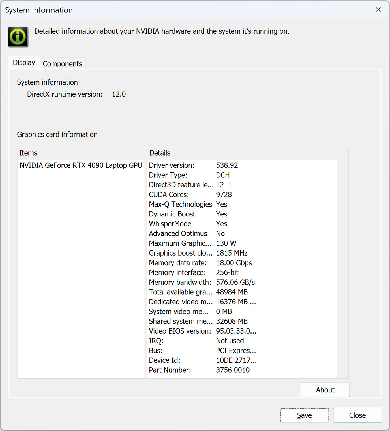This screenshot has width=390, height=431.
Task: Click the Items column header
Action: pyautogui.click(x=82, y=153)
